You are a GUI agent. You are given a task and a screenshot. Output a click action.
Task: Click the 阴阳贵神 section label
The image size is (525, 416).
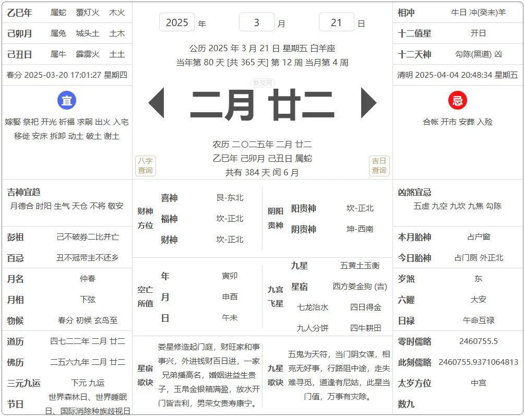[276, 218]
